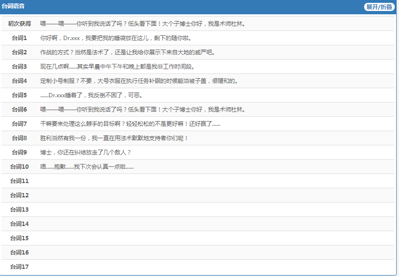The width and height of the screenshot is (399, 276).
Task: Select the 初次获得 row label
Action: pos(20,24)
